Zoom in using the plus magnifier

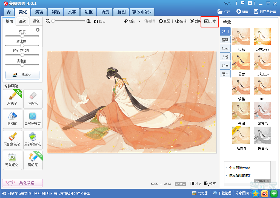[x=88, y=21]
